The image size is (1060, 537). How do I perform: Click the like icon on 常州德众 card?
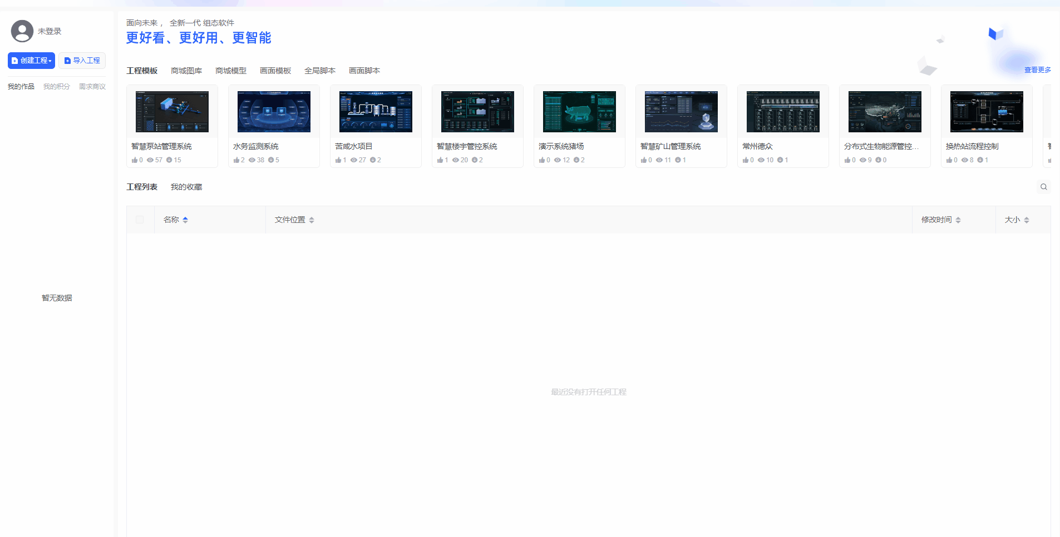(746, 160)
